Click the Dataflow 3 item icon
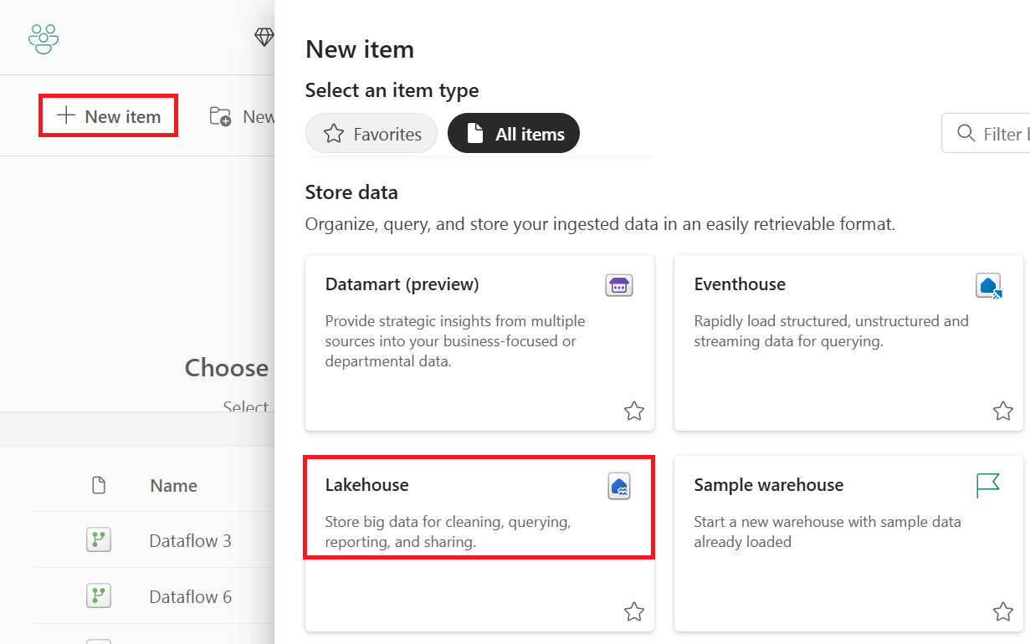The height and width of the screenshot is (644, 1030). click(99, 540)
